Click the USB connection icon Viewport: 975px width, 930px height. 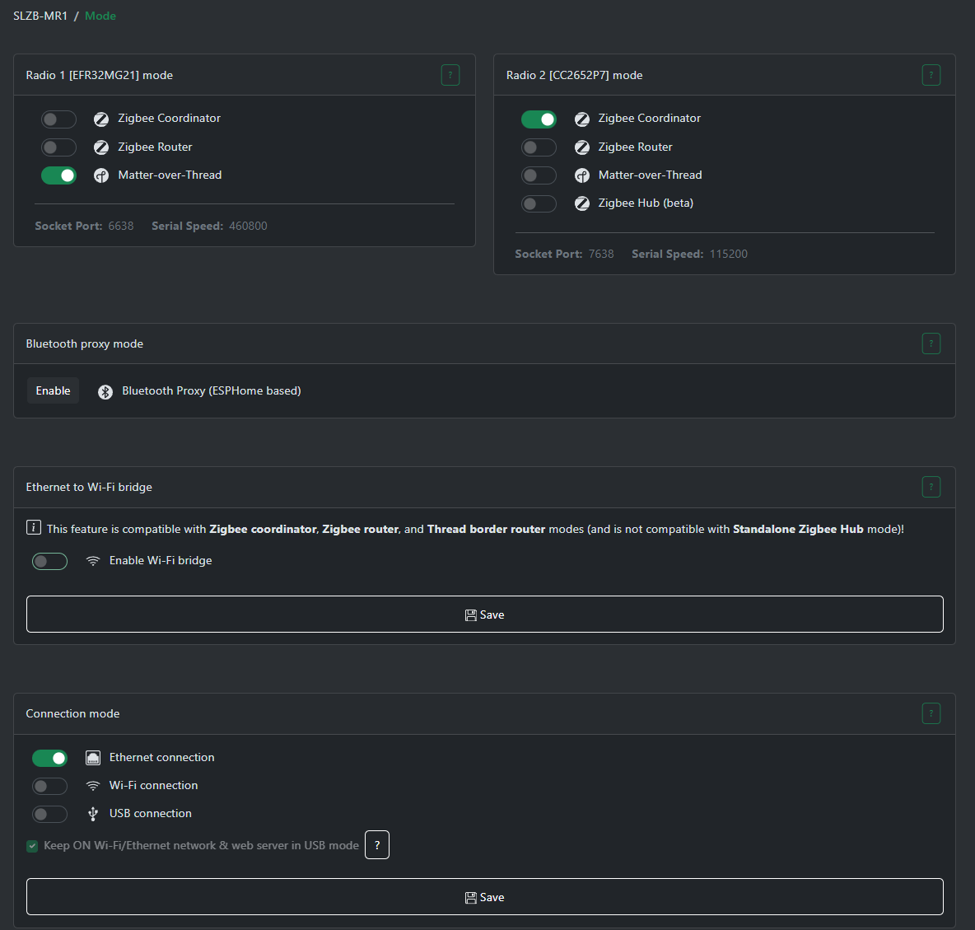[x=93, y=814]
